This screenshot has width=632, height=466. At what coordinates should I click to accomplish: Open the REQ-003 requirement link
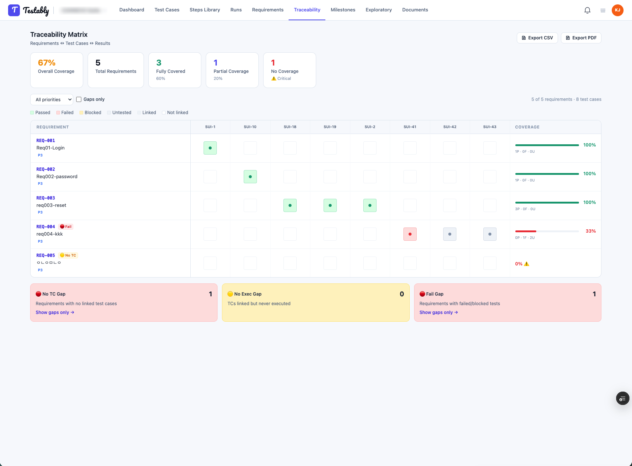point(46,198)
